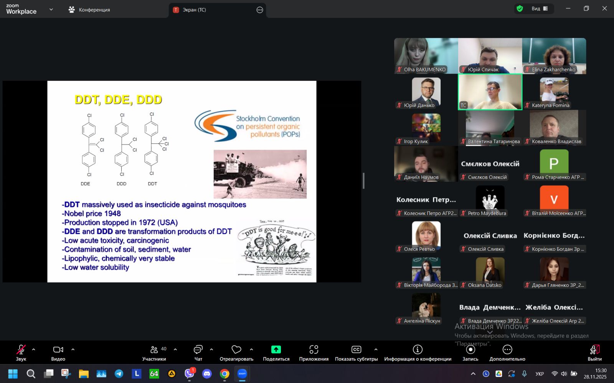
Task: Toggle captions with Показать субтитры
Action: pos(356,353)
